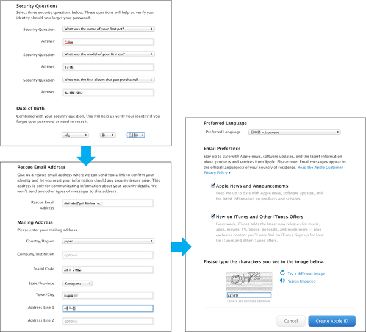This screenshot has width=366, height=332.
Task: Click the Town/City field
Action: tap(108, 295)
